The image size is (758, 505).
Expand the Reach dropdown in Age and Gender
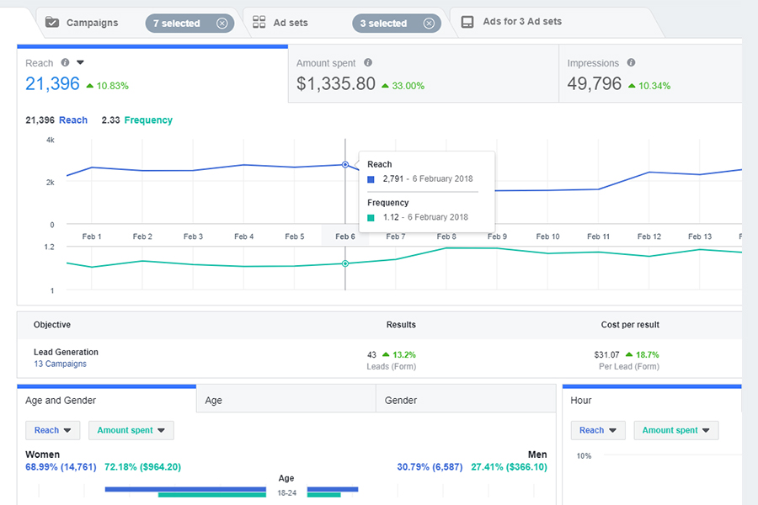pyautogui.click(x=52, y=430)
